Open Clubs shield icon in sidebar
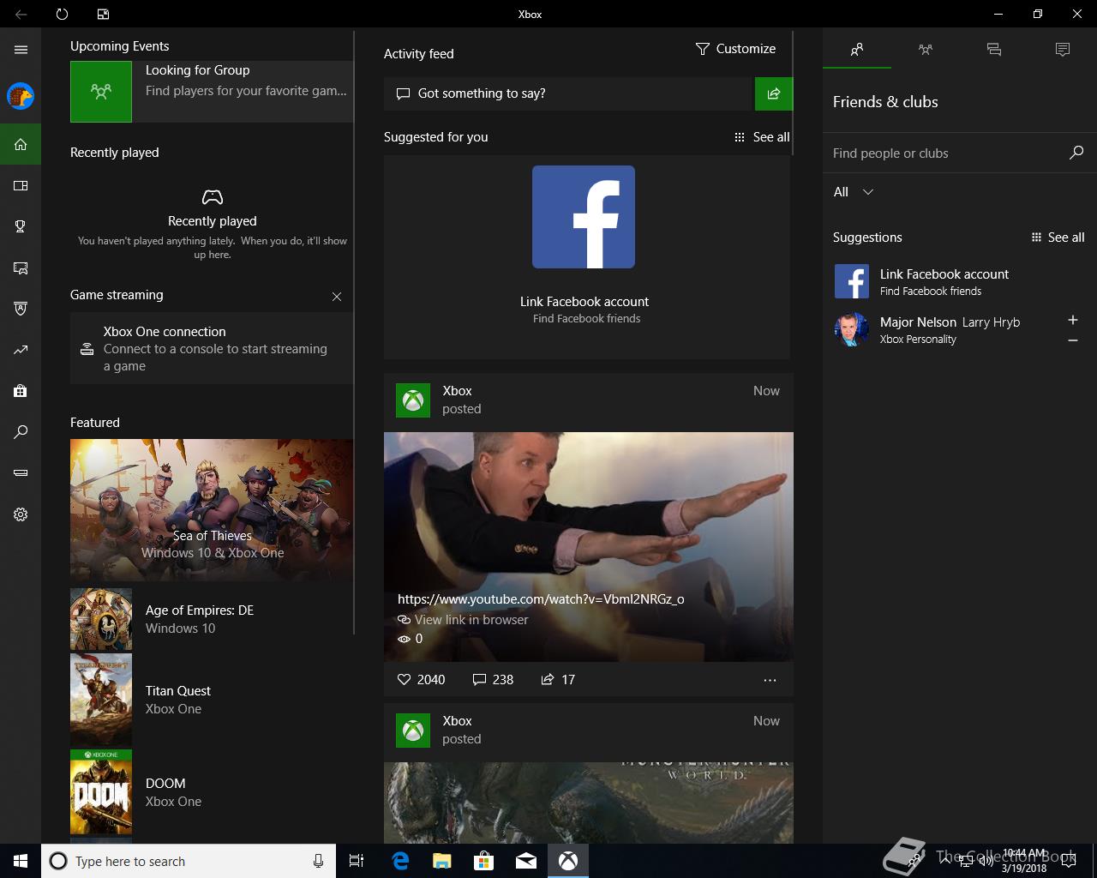Viewport: 1097px width, 878px height. [21, 309]
